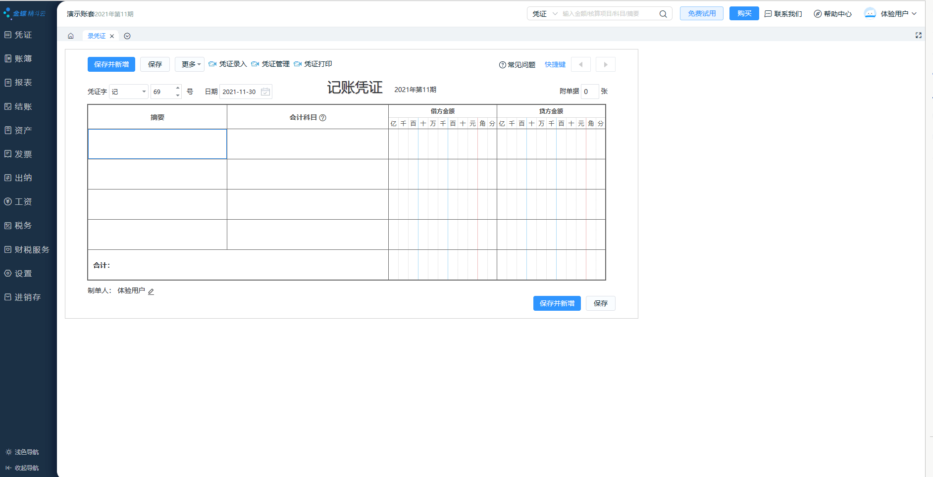933x477 pixels.
Task: Click bottom 保存并新增 button
Action: tap(557, 303)
